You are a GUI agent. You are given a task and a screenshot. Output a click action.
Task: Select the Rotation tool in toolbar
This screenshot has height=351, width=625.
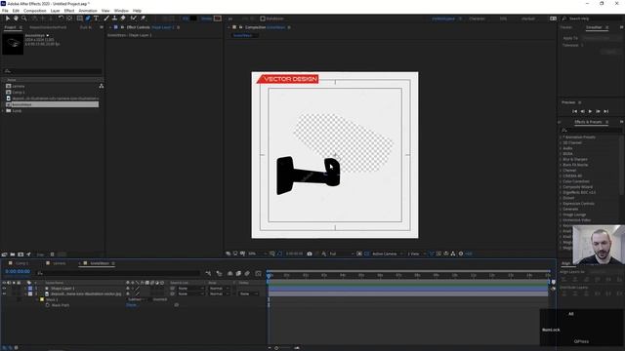(x=61, y=19)
